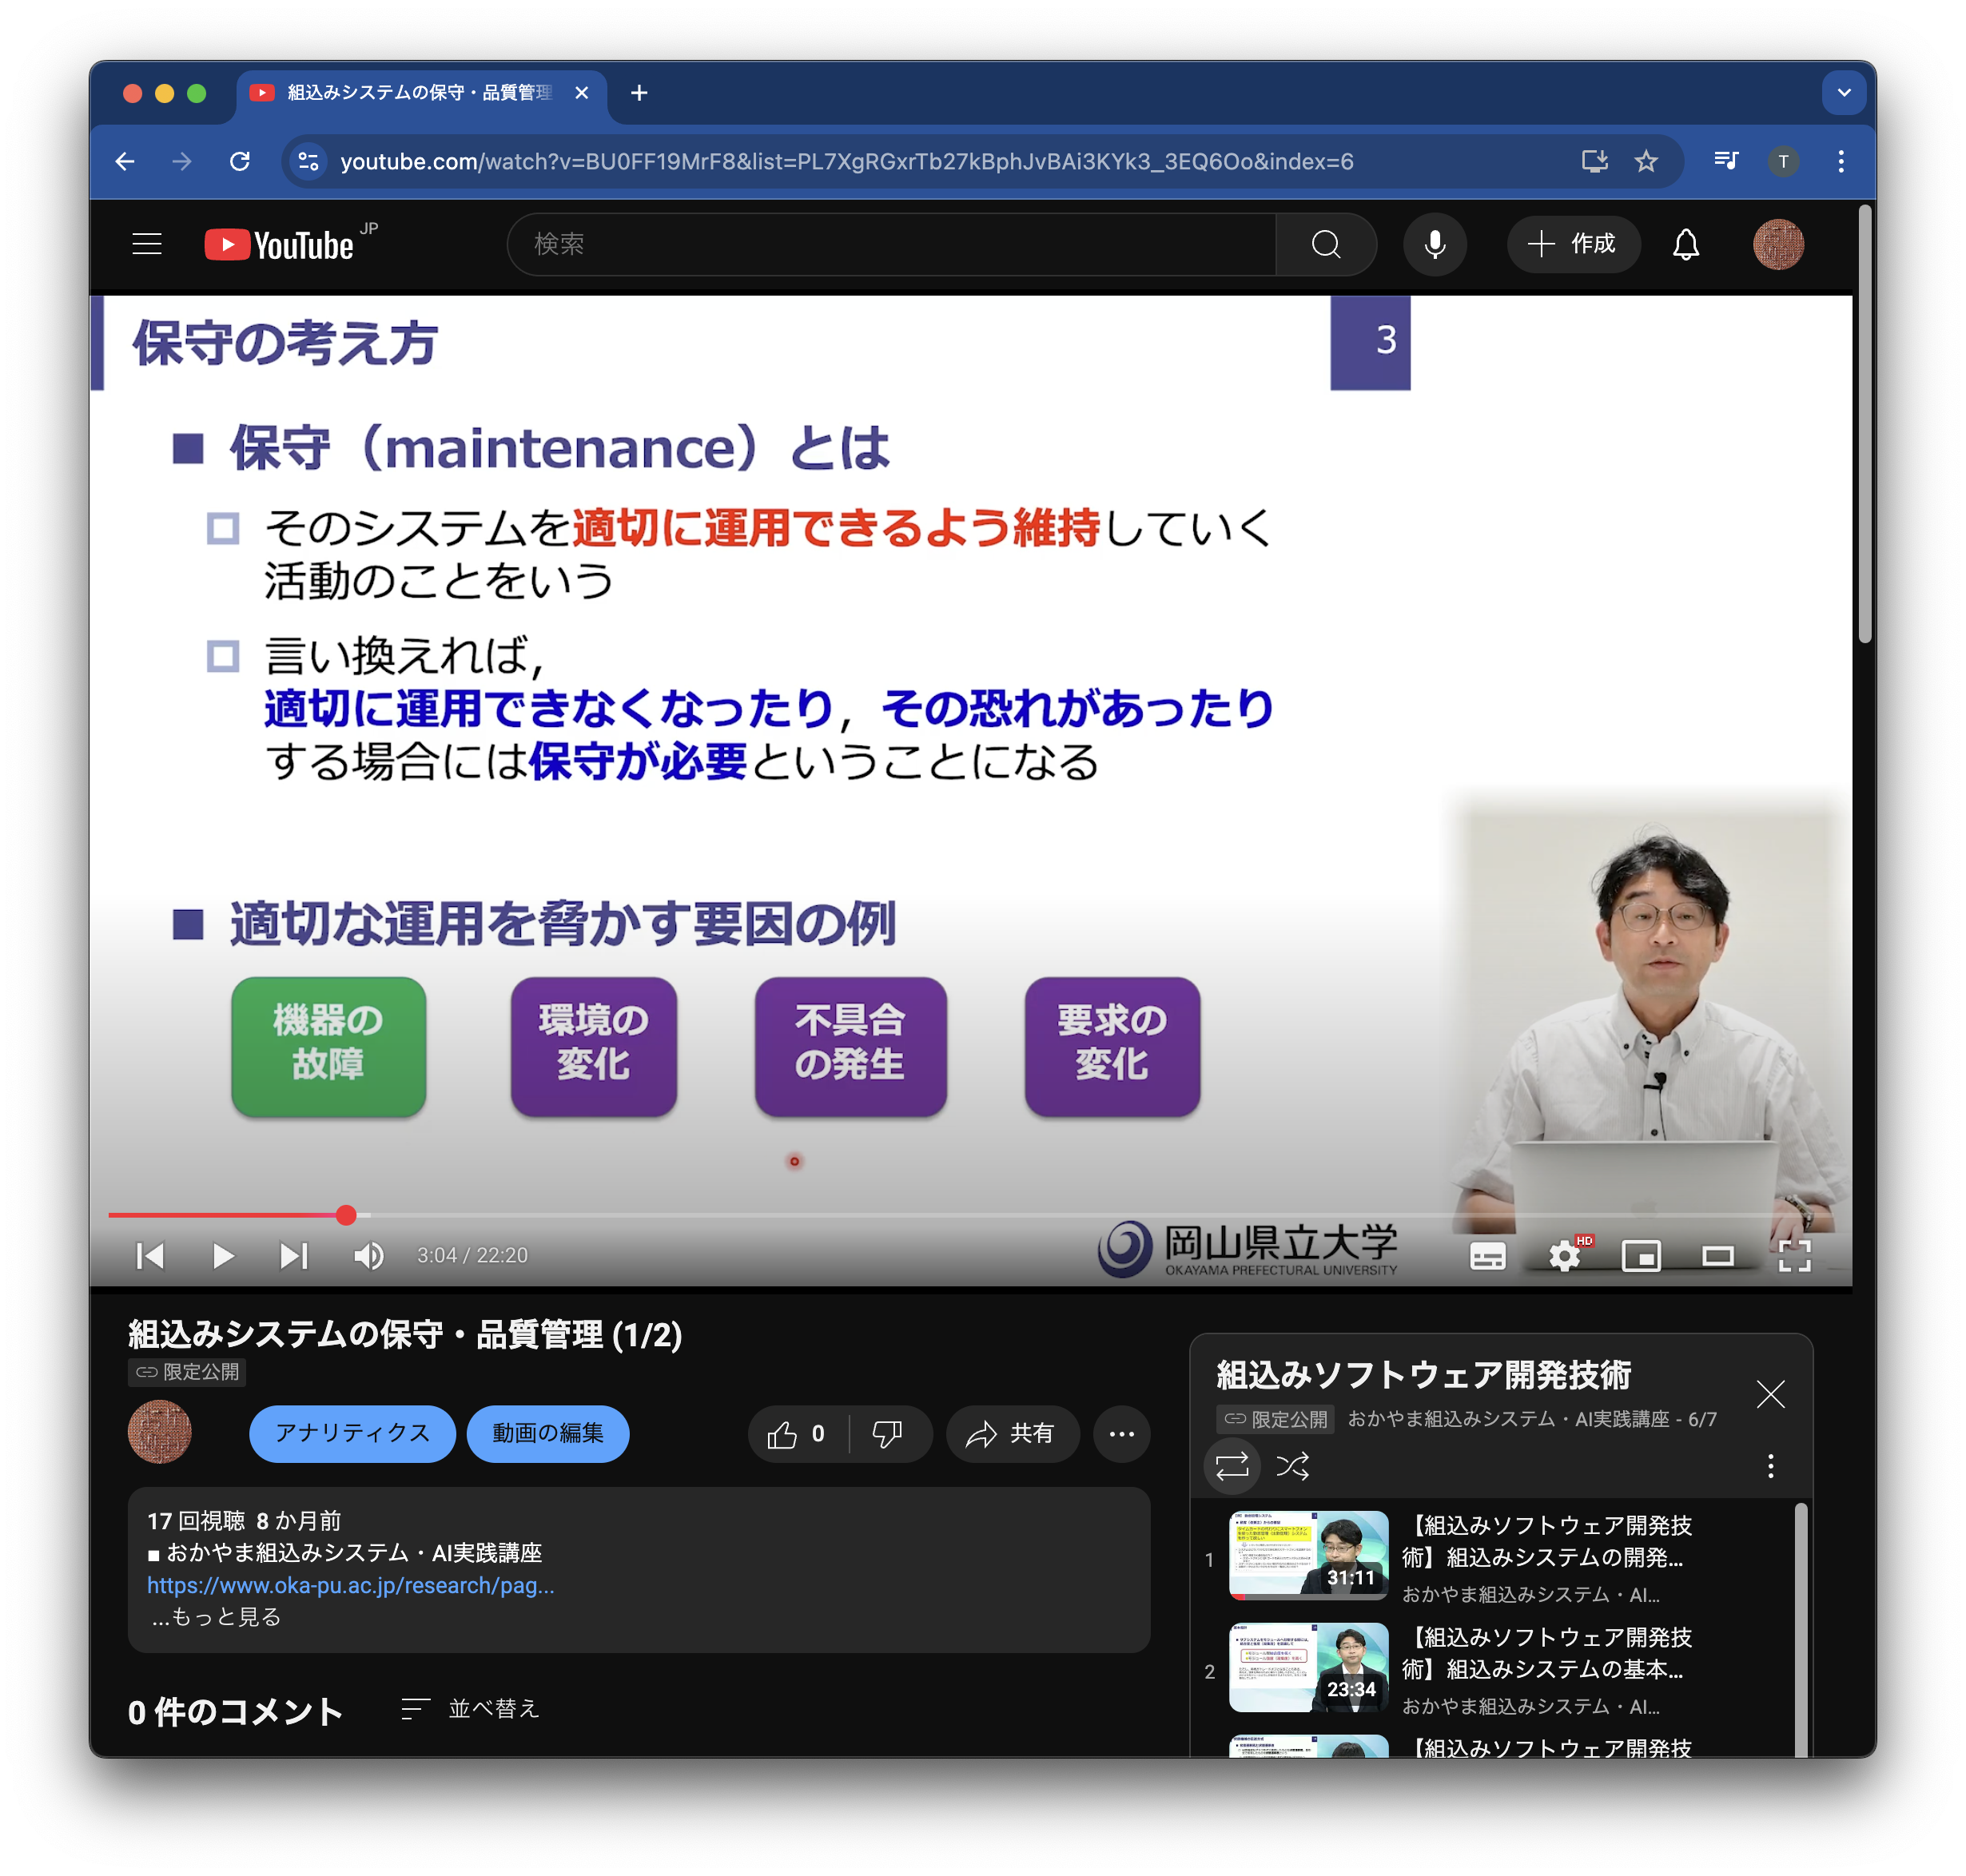Image resolution: width=1966 pixels, height=1876 pixels.
Task: Select the 組込みシステムの保守・品質管理 tab
Action: click(421, 93)
